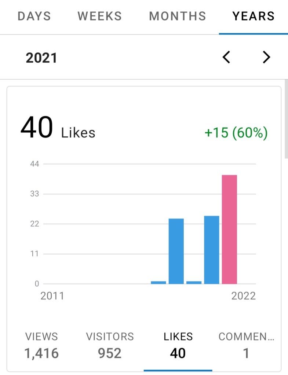Switch to the Days tab
Image resolution: width=288 pixels, height=375 pixels.
pos(34,16)
